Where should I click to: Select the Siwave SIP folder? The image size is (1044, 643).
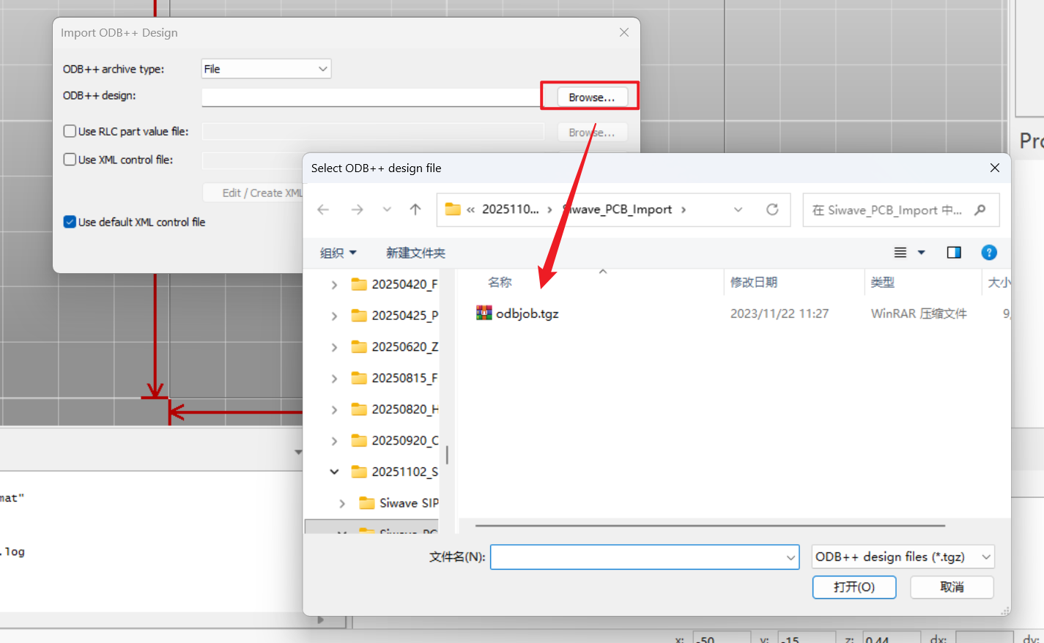click(399, 503)
